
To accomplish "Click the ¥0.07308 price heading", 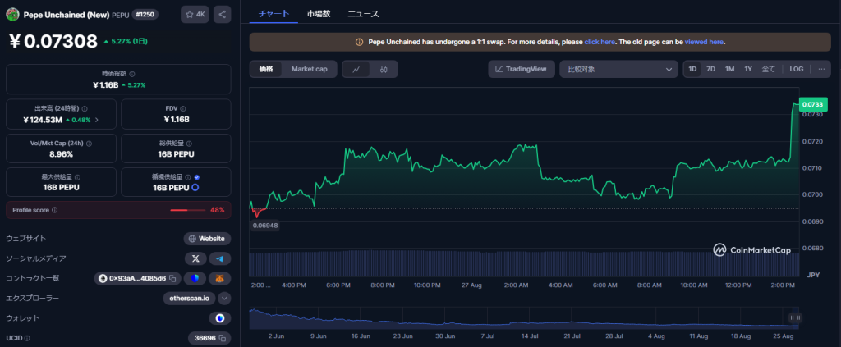I will 53,41.
